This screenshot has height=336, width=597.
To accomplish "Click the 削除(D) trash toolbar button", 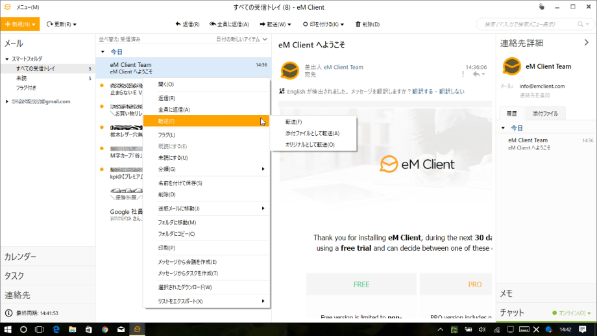I will click(x=367, y=24).
